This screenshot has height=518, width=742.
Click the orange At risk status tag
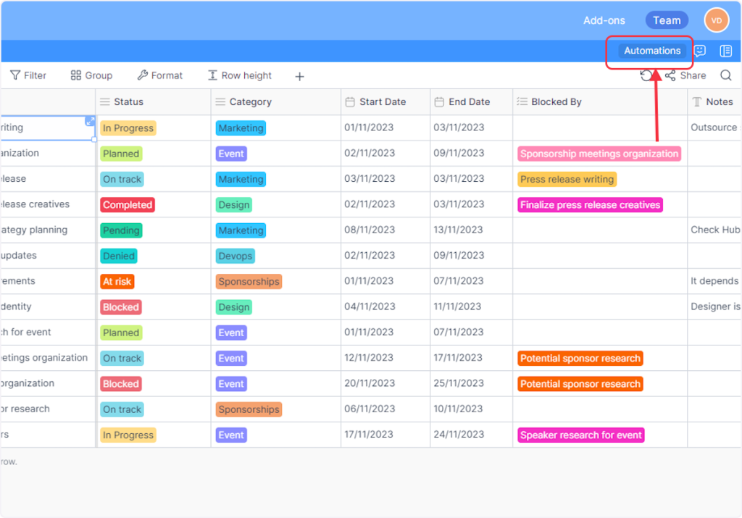coord(117,282)
